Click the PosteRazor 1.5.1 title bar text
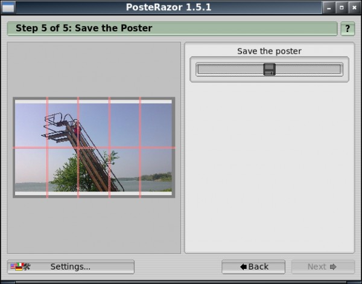 click(168, 7)
